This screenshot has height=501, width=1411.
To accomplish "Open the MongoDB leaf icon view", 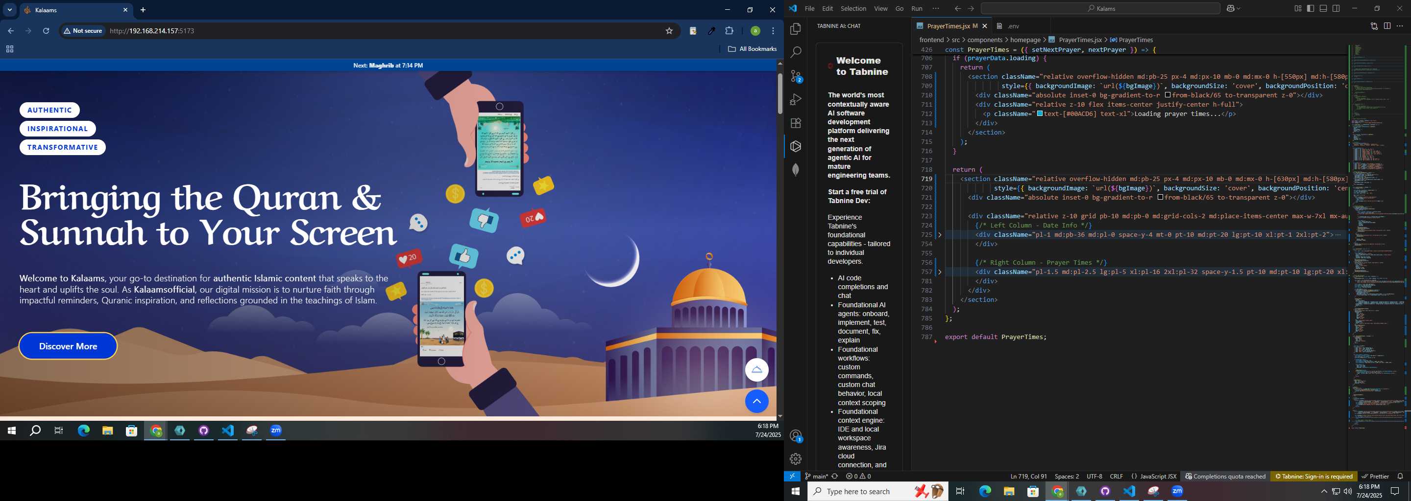I will (x=796, y=170).
